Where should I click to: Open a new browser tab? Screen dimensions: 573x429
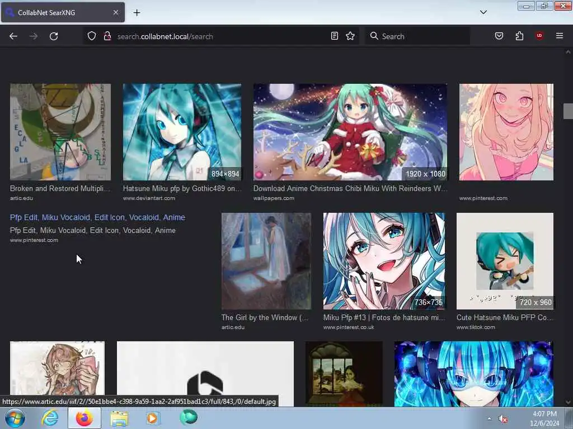(137, 12)
